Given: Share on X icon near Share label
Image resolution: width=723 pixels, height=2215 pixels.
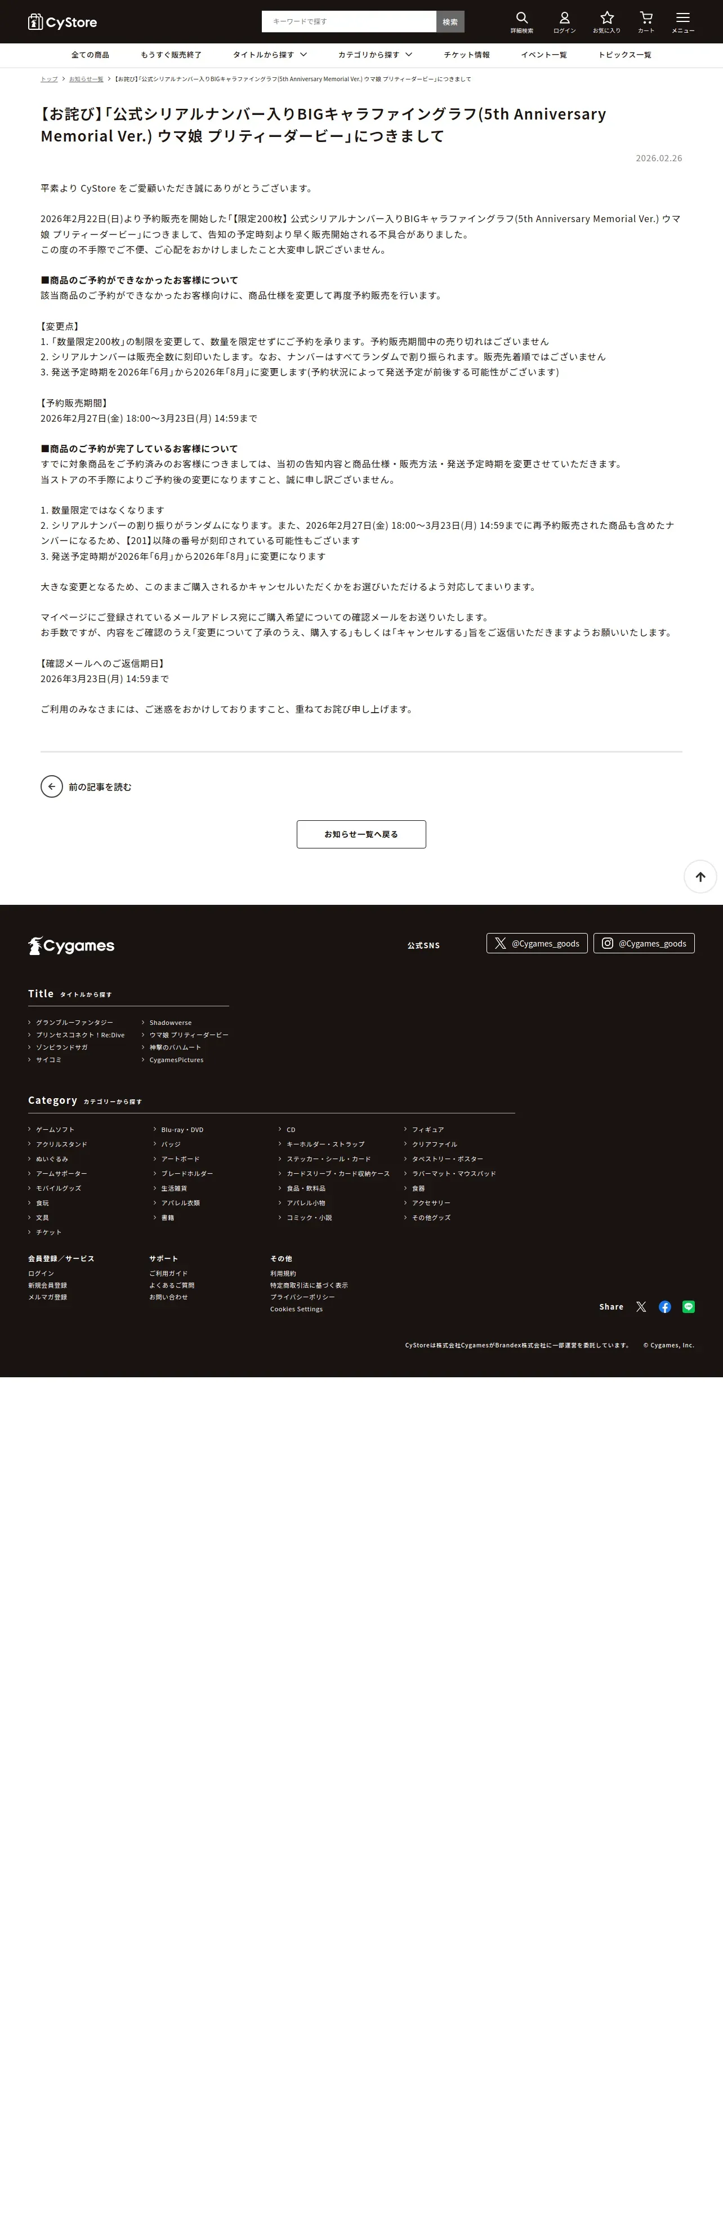Looking at the screenshot, I should (x=641, y=1306).
